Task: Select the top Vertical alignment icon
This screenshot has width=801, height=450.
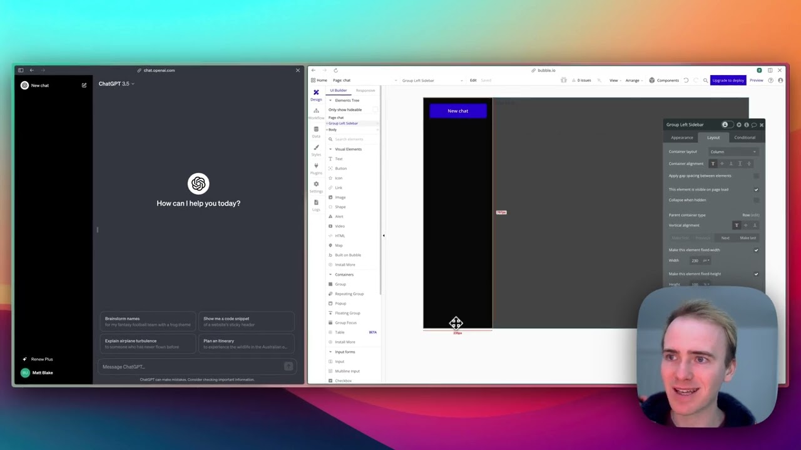Action: (737, 225)
